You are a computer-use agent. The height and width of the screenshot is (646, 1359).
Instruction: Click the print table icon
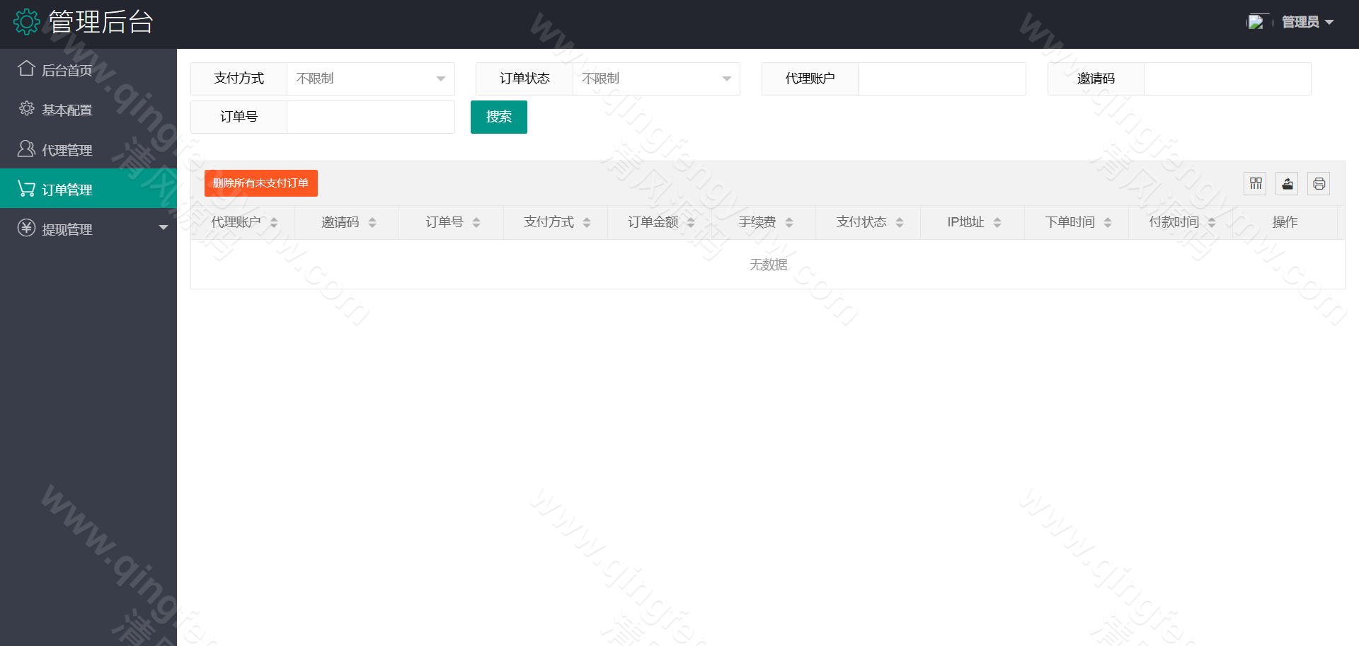pos(1319,183)
